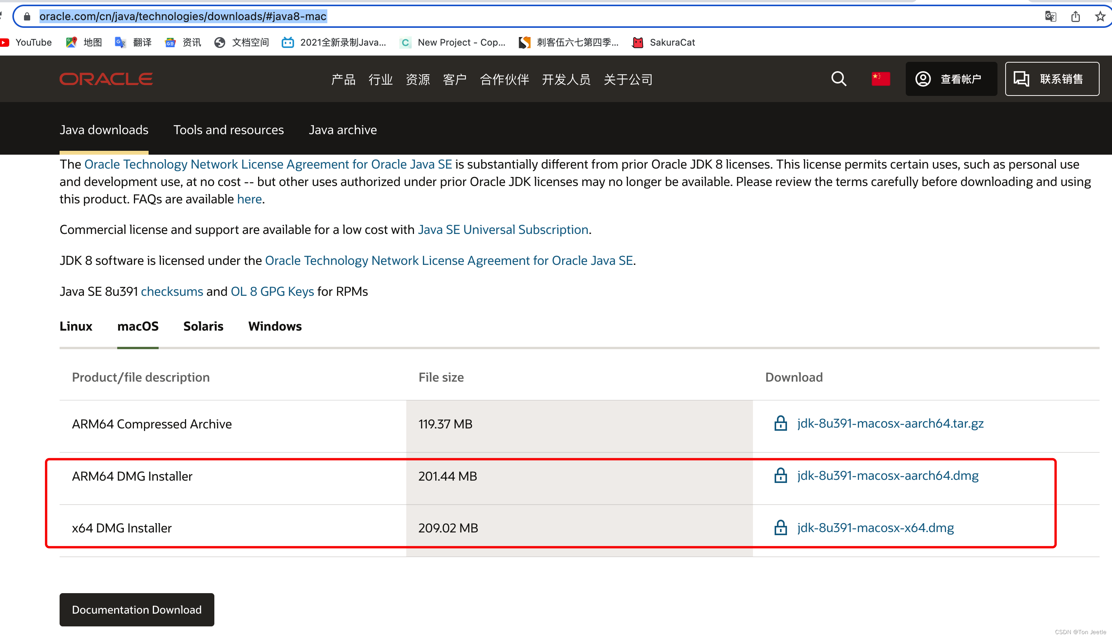Toggle macOS platform selection
This screenshot has width=1112, height=638.
tap(137, 327)
